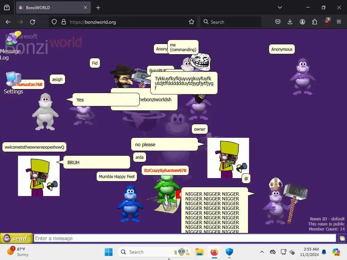
Task: Click the '@' name tag
Action: tap(246, 178)
